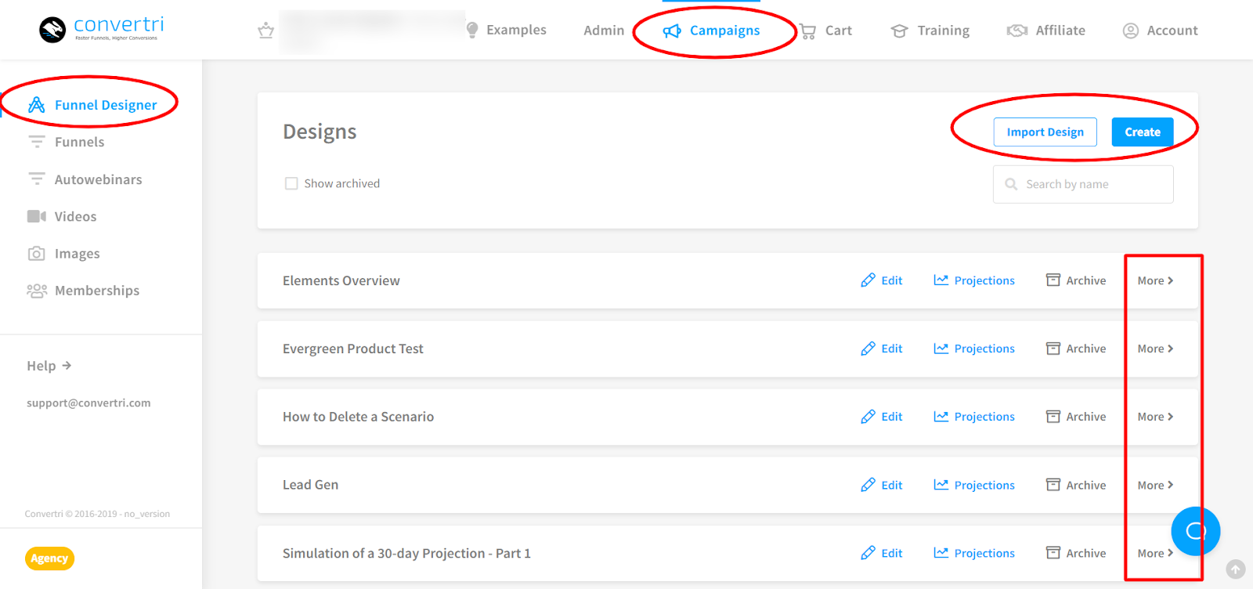Click the blue chat bubble icon
Screen dimensions: 1253x589
(x=1195, y=531)
